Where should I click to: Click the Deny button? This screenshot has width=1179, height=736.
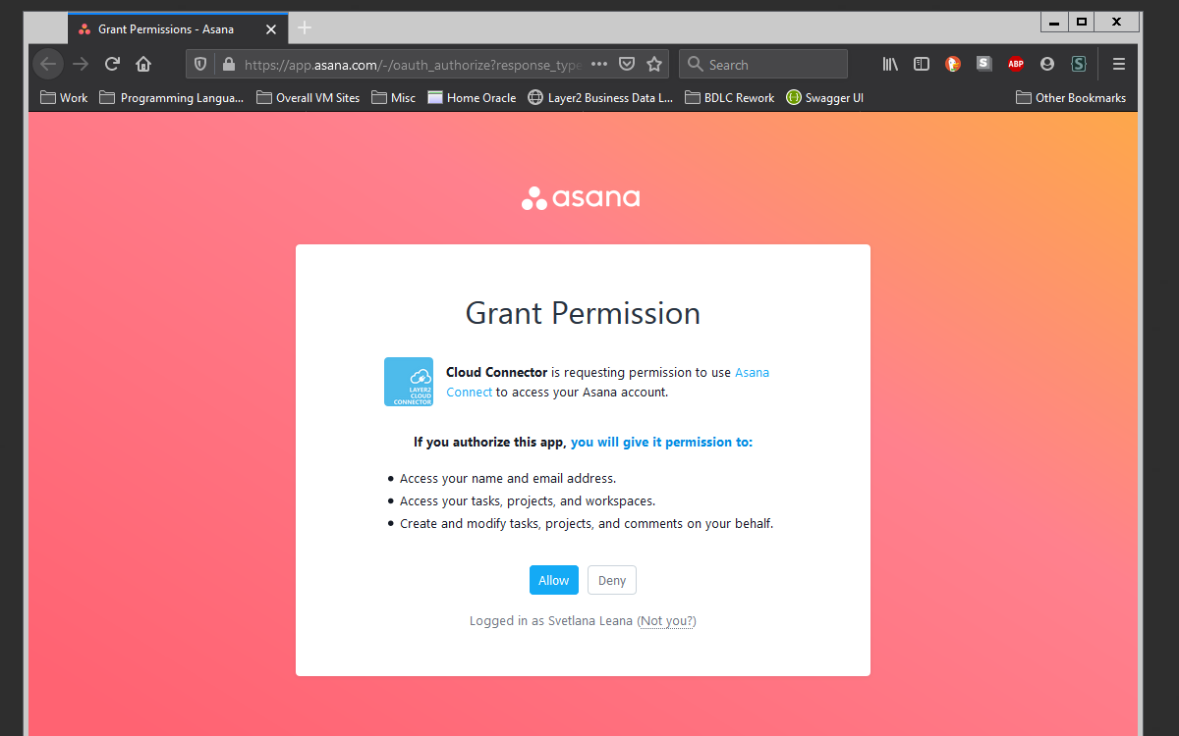pos(612,580)
